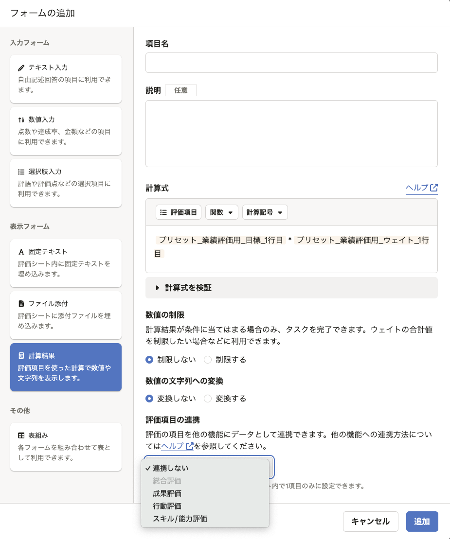Select the 制限しない radio button
Screen dimensions: 450x539
(150, 360)
